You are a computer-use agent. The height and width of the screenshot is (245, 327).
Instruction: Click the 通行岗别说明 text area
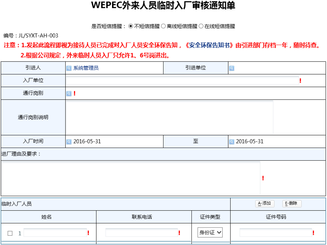coord(169,117)
